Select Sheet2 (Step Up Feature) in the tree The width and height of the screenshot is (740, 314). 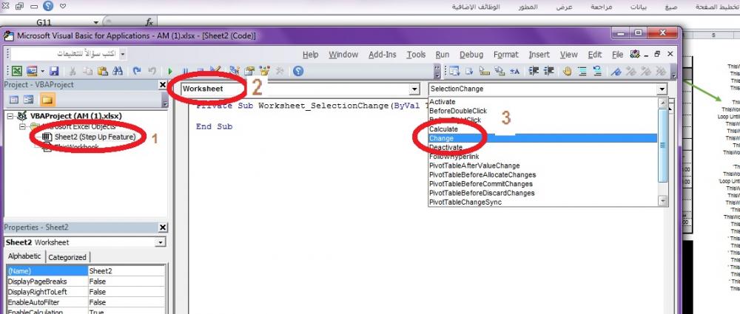95,137
